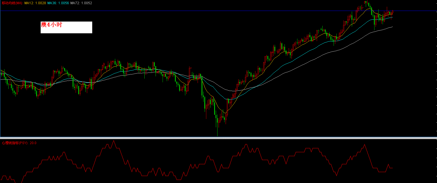Select the MA72: 1.0052 legend value

click(81, 3)
